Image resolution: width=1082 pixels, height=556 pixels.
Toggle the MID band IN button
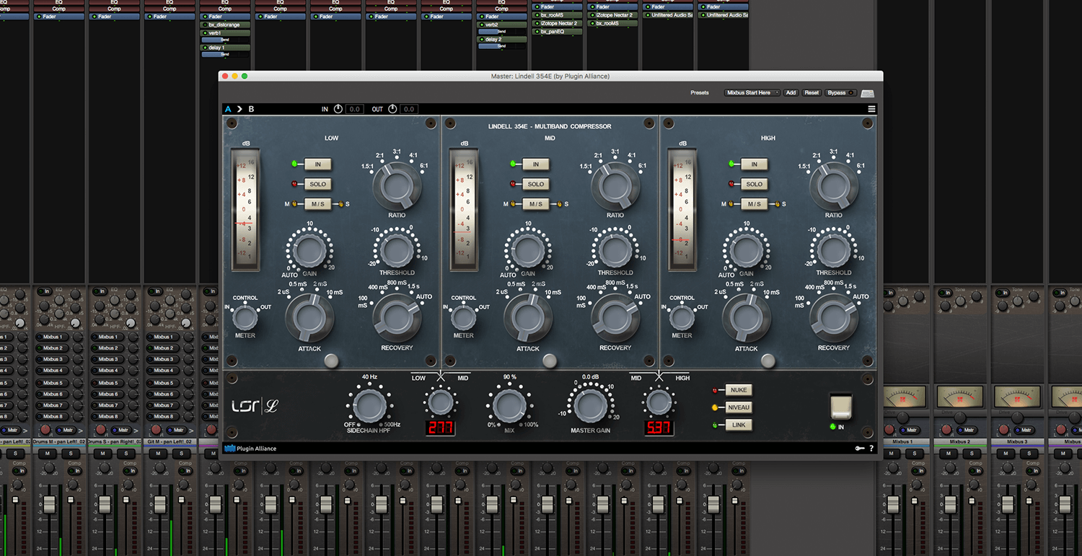coord(536,164)
